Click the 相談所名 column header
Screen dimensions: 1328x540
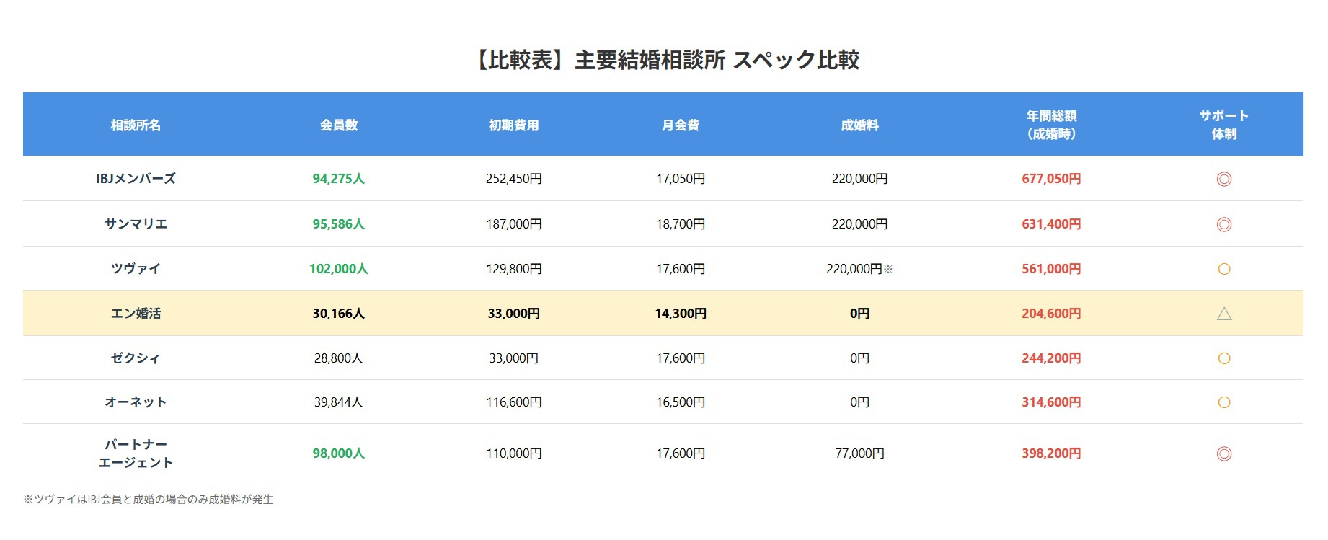tap(136, 125)
